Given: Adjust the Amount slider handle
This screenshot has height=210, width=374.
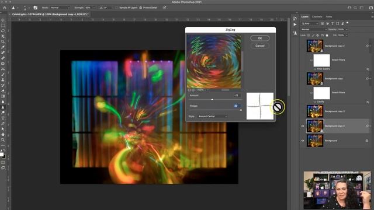Looking at the screenshot, I should pyautogui.click(x=212, y=99).
